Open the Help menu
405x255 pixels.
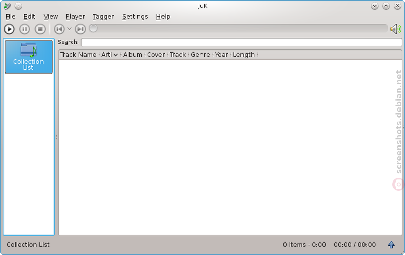(x=163, y=17)
